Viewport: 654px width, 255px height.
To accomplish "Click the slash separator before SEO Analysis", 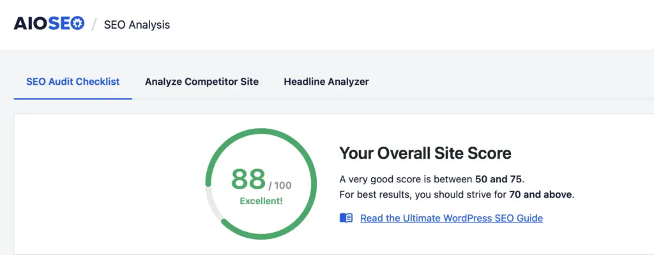I will 95,25.
